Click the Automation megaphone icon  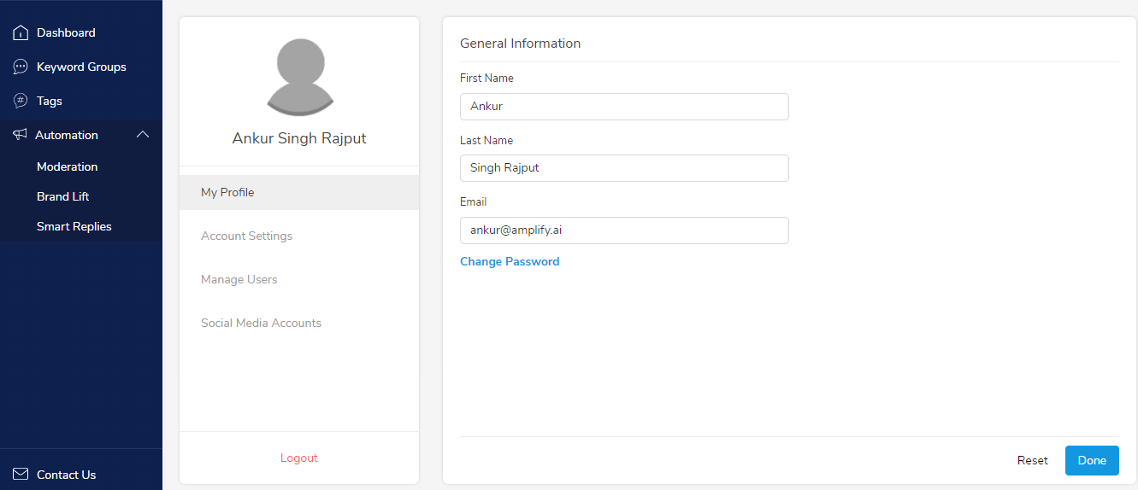click(21, 135)
